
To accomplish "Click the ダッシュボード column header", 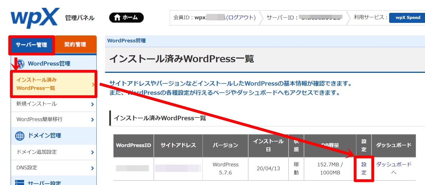I will click(x=394, y=145).
